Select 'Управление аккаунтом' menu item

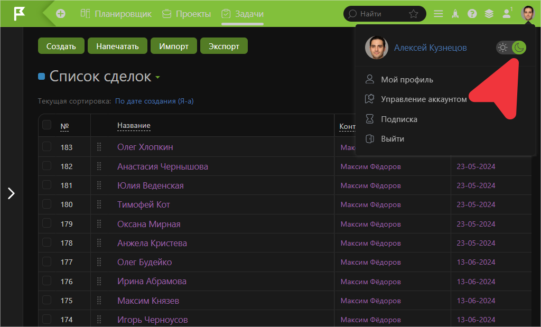(x=424, y=99)
